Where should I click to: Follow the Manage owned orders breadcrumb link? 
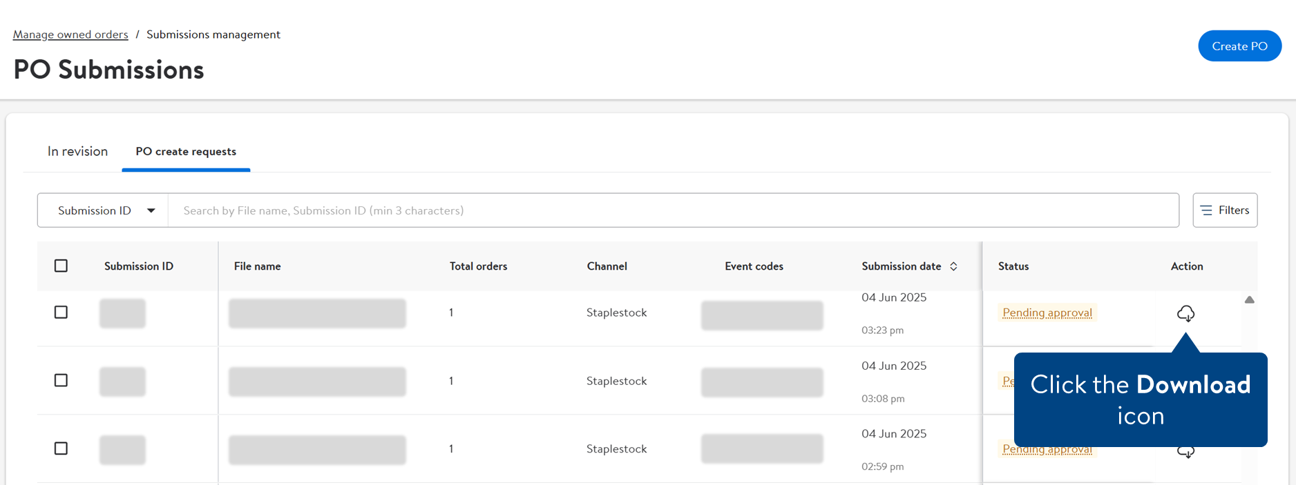[70, 34]
